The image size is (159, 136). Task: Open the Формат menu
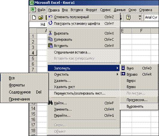pyautogui.click(x=91, y=10)
